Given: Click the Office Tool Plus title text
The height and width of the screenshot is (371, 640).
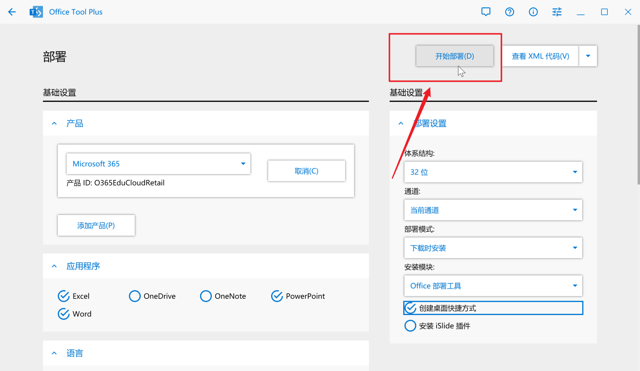Looking at the screenshot, I should (x=76, y=12).
